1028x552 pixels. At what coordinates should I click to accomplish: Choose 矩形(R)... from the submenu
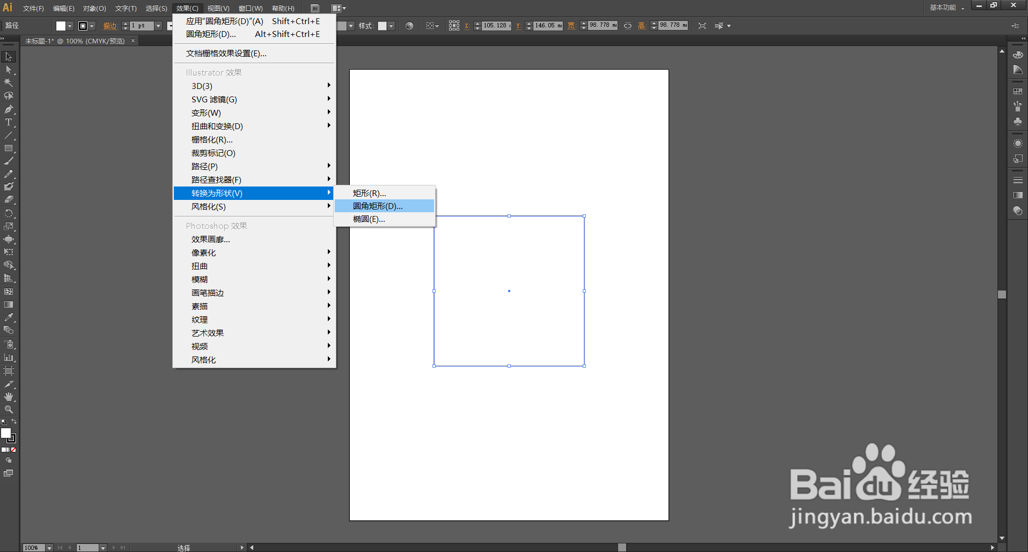point(384,193)
